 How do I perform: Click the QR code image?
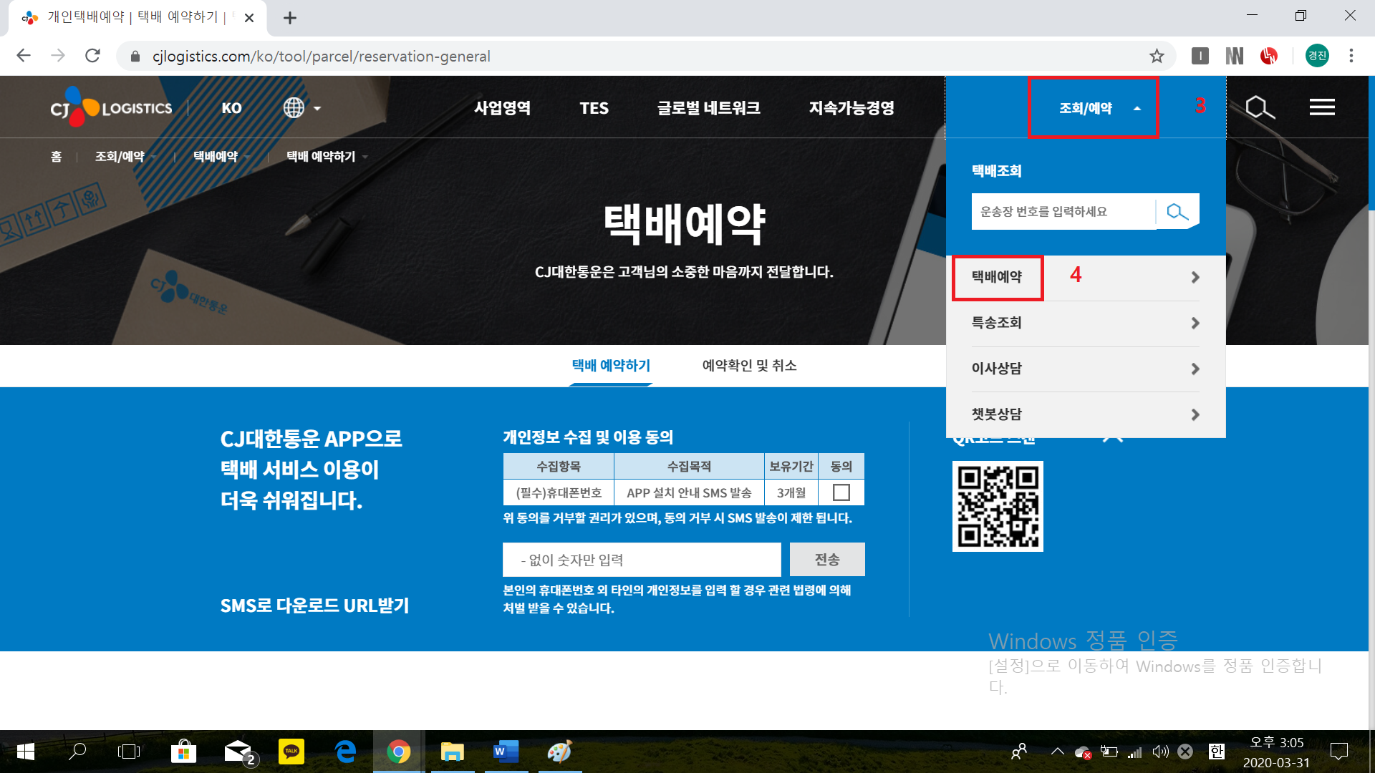click(x=998, y=506)
